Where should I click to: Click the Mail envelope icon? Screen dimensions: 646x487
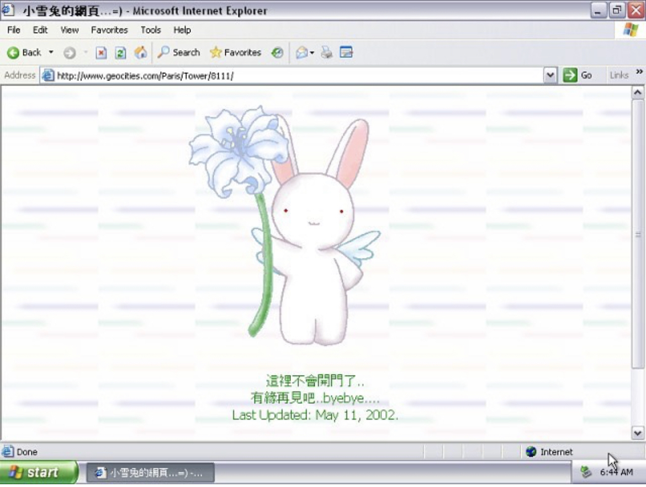(301, 53)
